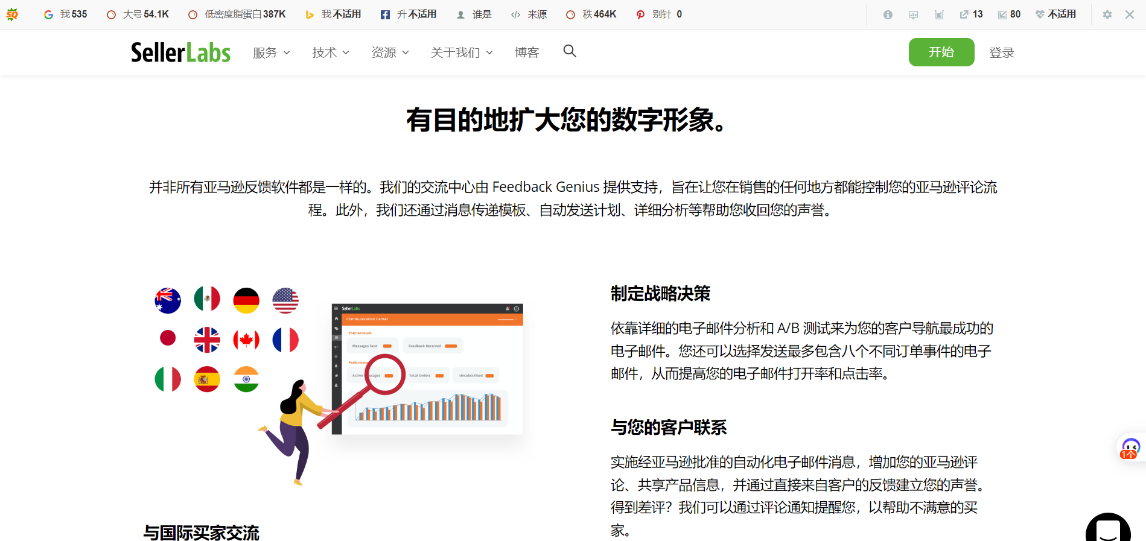Click the SEOquake diagnosis monitor icon

913,14
